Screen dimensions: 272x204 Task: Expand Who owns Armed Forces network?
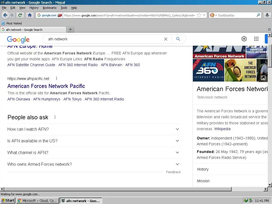[x=94, y=164]
